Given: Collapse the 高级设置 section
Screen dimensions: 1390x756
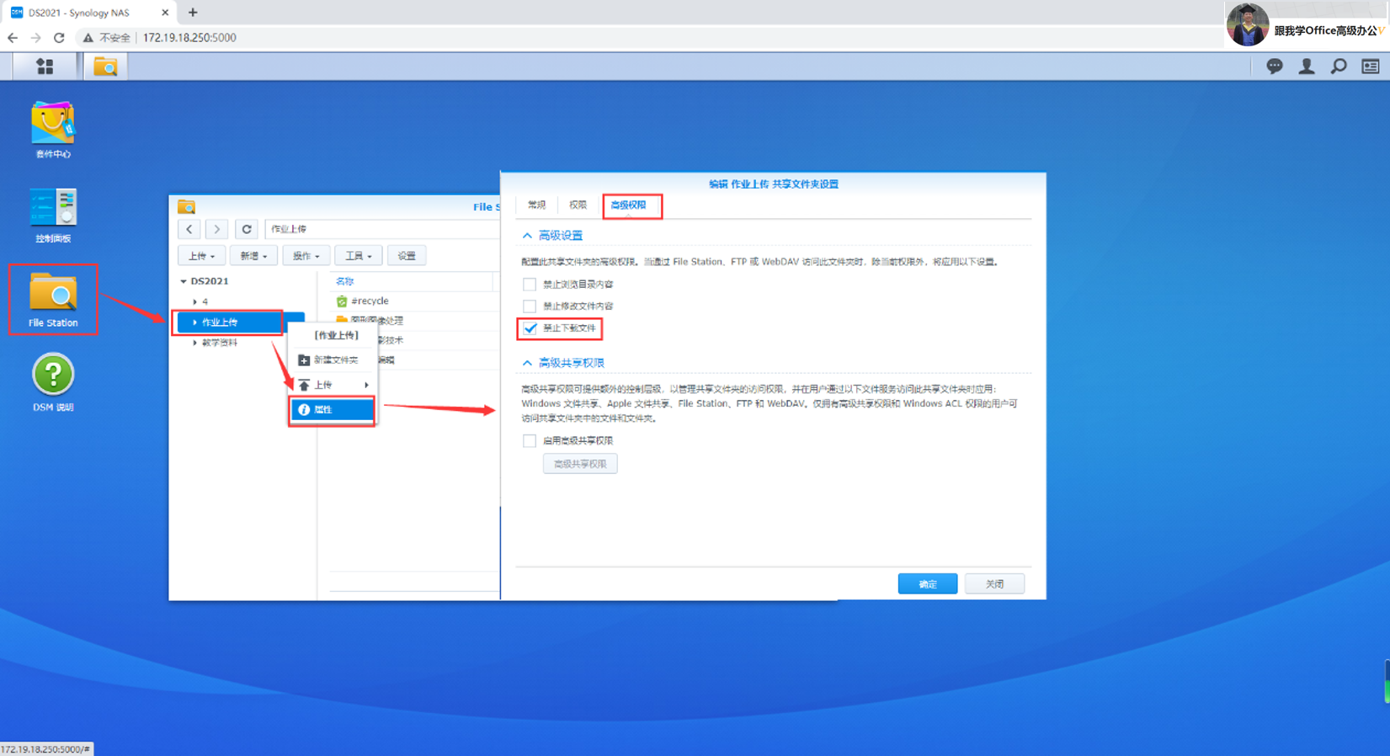Looking at the screenshot, I should 527,236.
